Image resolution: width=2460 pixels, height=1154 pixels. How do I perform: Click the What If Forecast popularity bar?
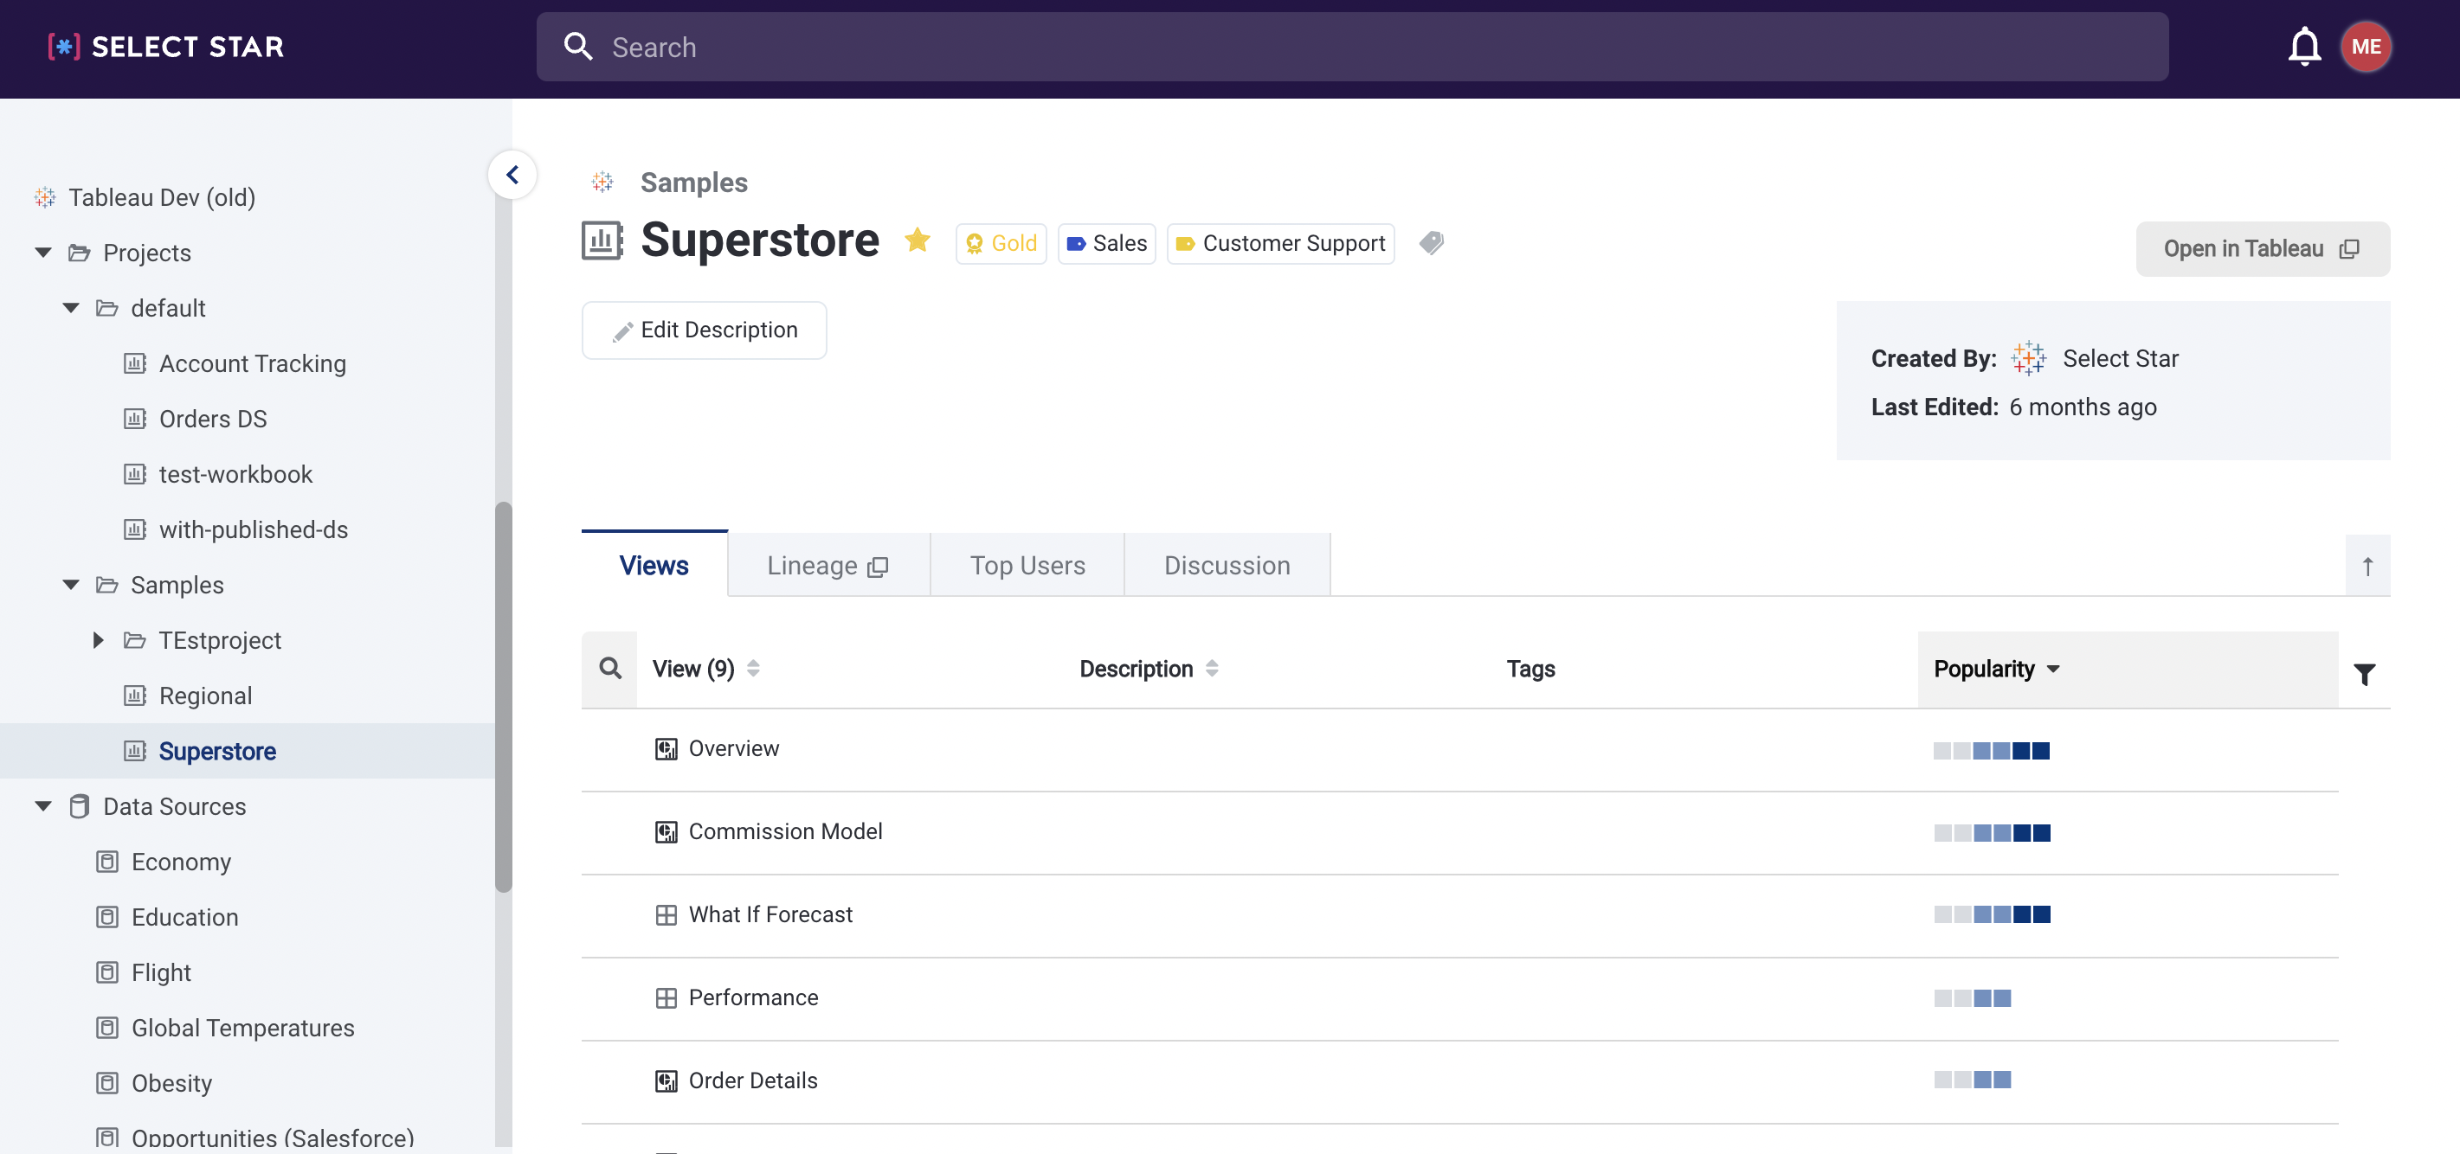1991,914
